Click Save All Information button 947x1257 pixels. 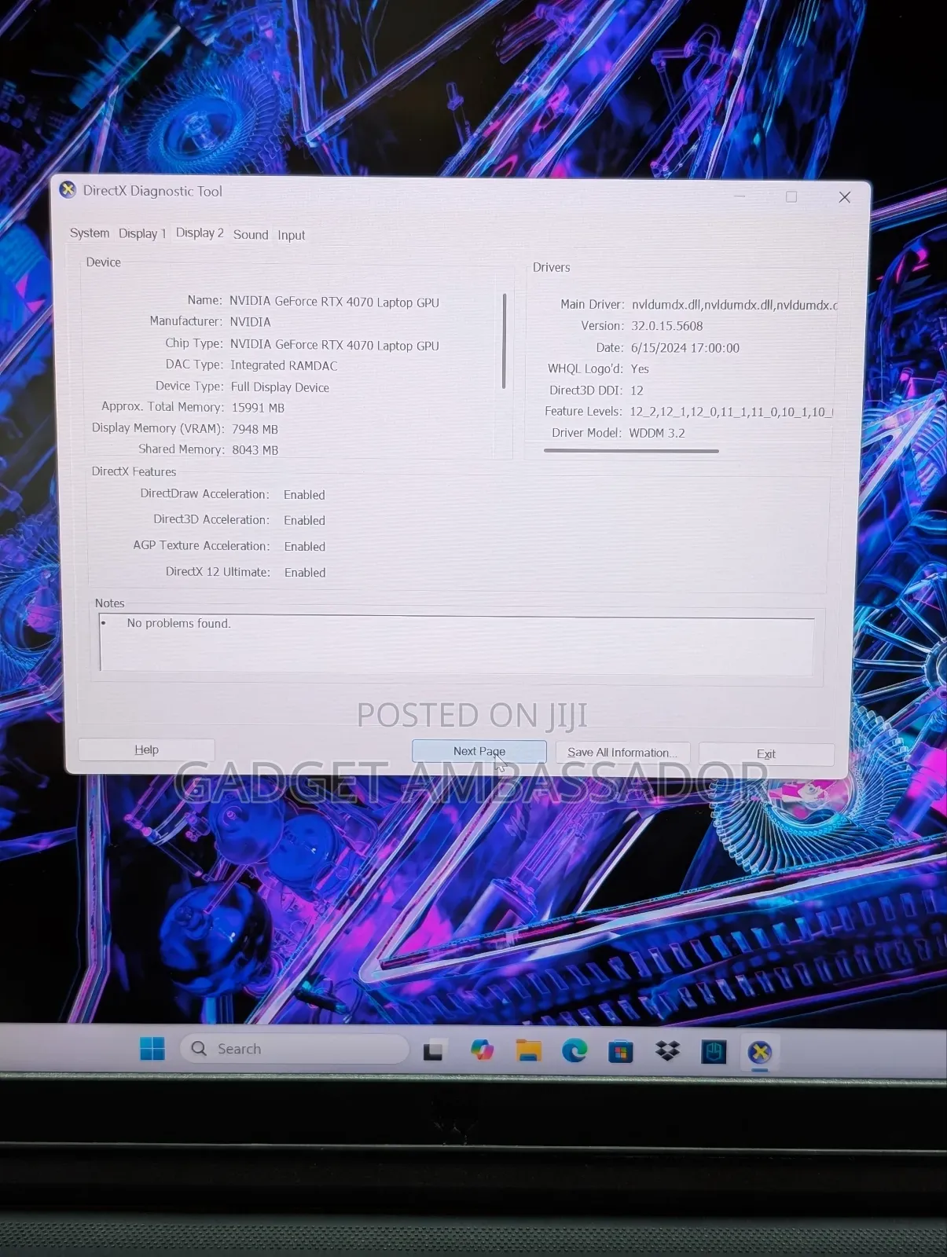click(622, 753)
